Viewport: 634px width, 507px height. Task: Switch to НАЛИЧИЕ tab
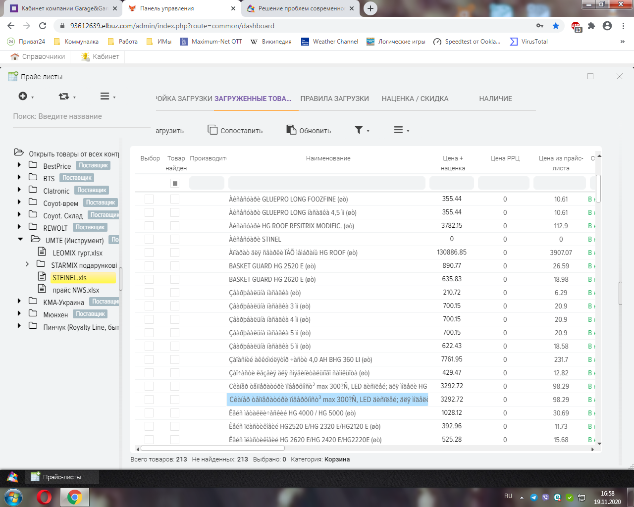pos(495,99)
